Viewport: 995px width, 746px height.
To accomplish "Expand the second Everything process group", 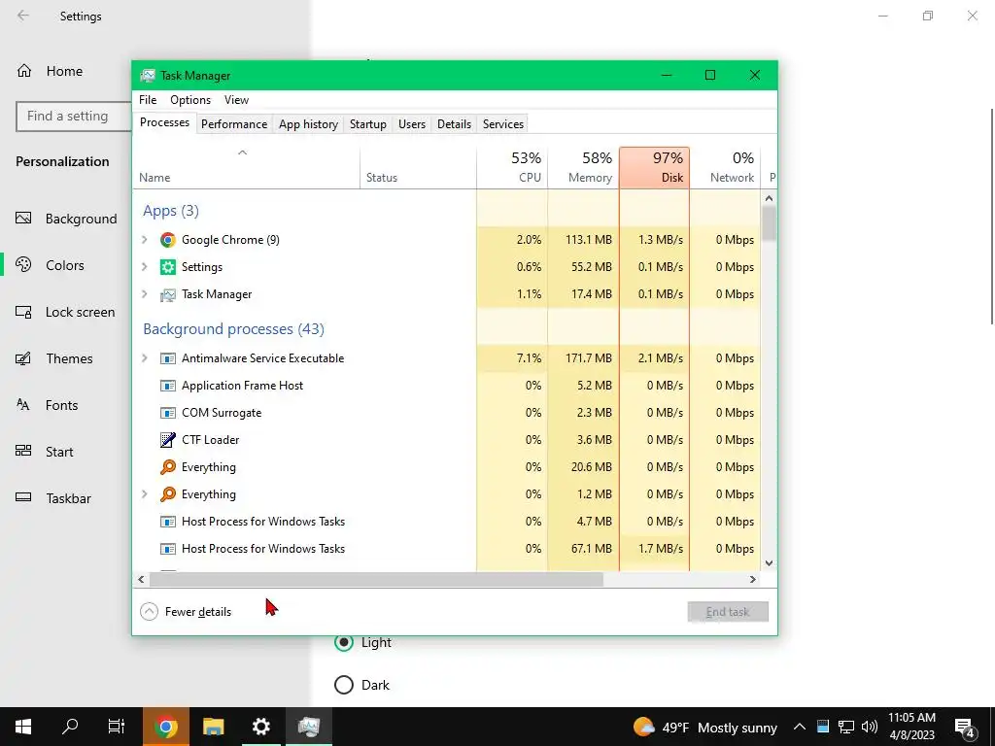I will pos(145,494).
